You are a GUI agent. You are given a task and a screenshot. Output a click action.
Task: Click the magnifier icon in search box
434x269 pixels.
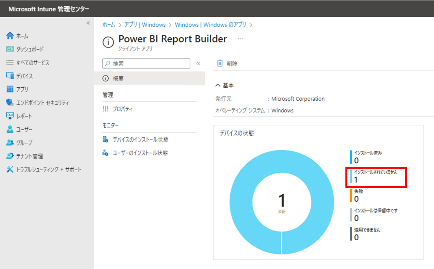[x=108, y=63]
